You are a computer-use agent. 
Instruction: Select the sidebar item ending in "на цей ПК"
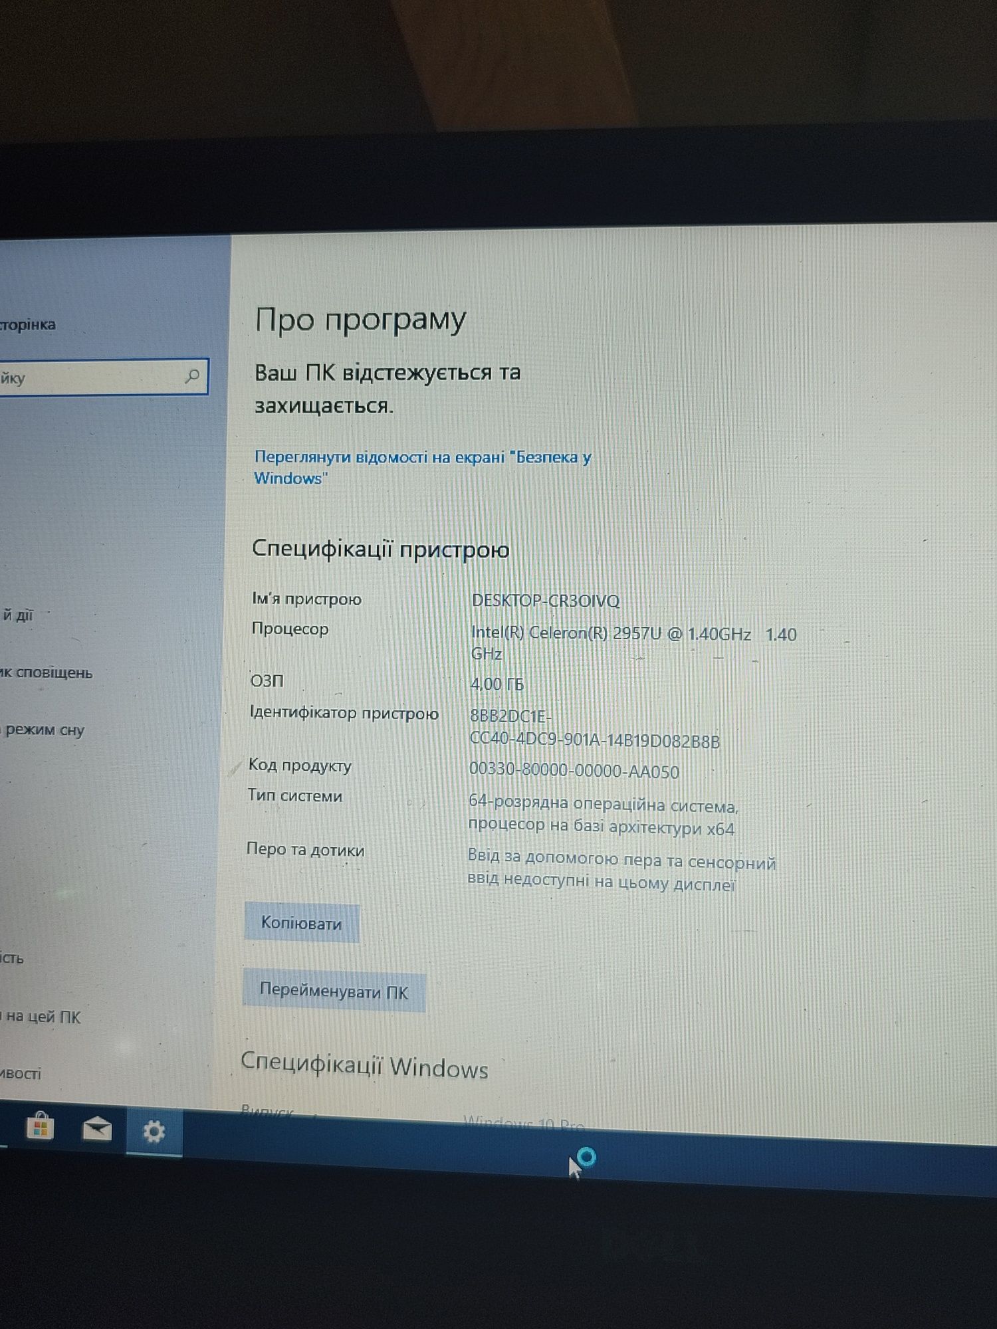41,1017
